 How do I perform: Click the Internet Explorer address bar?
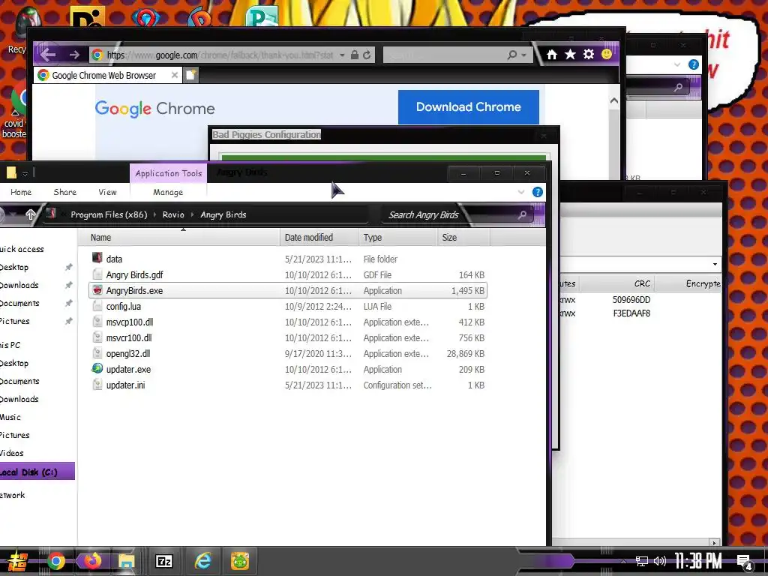click(x=220, y=55)
